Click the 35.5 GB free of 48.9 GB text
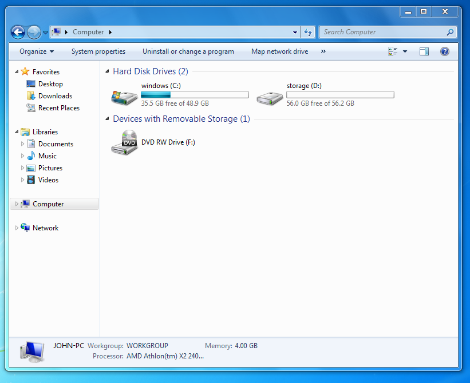 click(x=175, y=103)
